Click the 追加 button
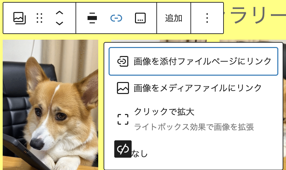The width and height of the screenshot is (286, 170). pos(174,18)
